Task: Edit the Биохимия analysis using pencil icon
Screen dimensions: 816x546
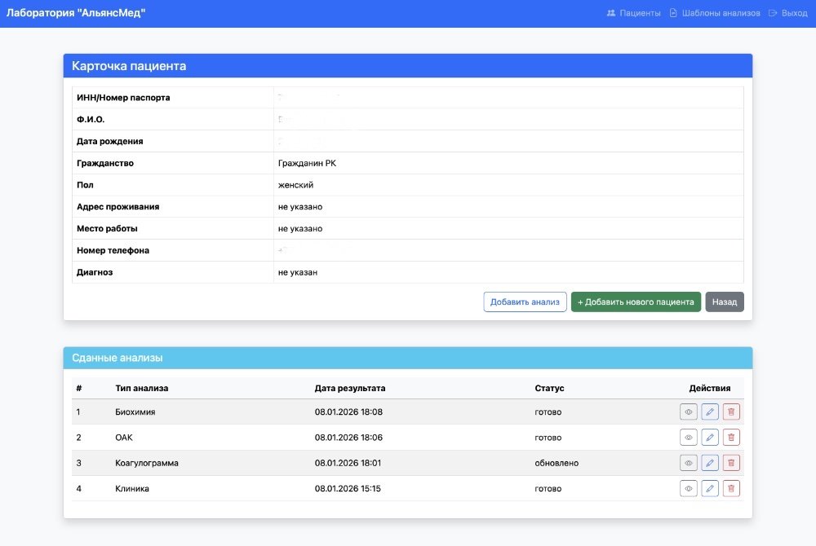Action: [709, 412]
